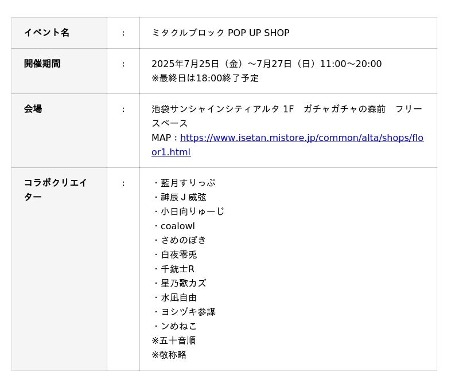Select creator 藍月すりっぷ in the list
Image resolution: width=459 pixels, height=388 pixels.
(x=188, y=183)
